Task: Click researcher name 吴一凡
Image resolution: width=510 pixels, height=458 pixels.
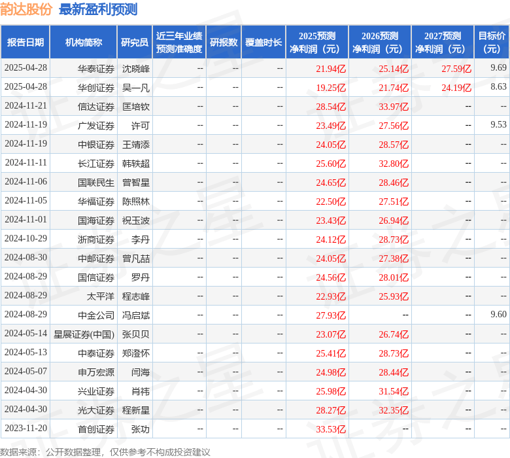Action: (136, 88)
